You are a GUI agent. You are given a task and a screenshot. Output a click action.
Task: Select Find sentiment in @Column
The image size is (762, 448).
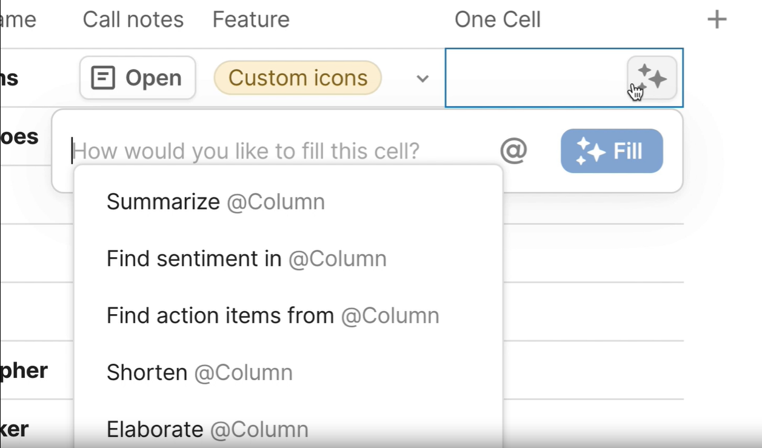[246, 259]
